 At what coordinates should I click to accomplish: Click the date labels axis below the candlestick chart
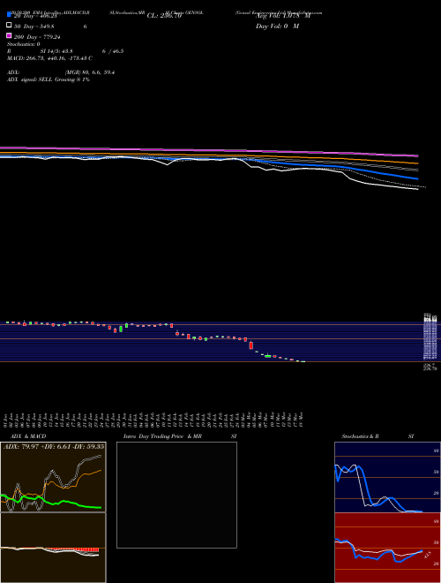point(153,419)
